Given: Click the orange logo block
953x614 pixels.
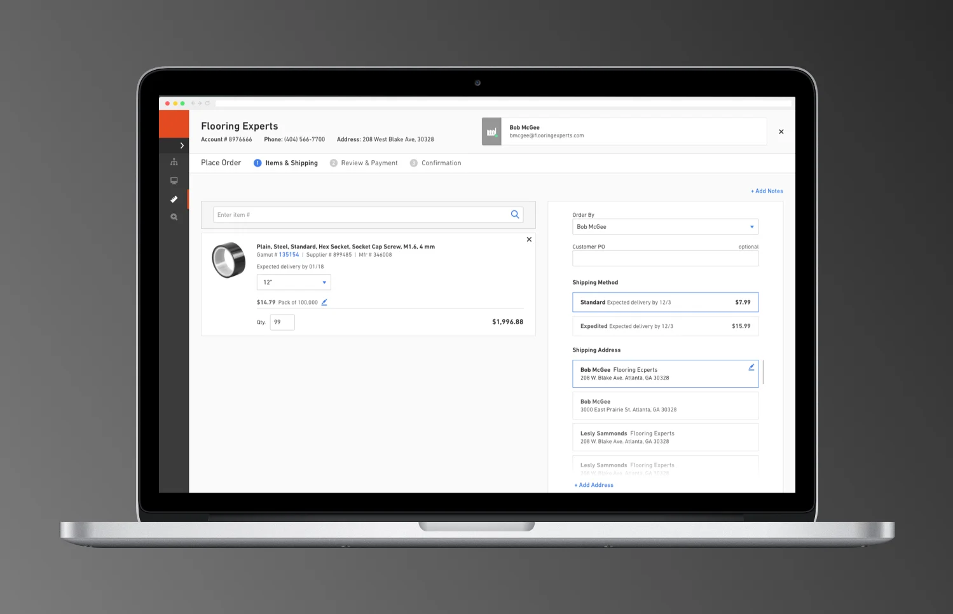Looking at the screenshot, I should click(174, 124).
